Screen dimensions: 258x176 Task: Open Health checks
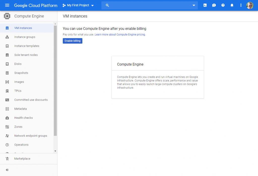(x=27, y=118)
